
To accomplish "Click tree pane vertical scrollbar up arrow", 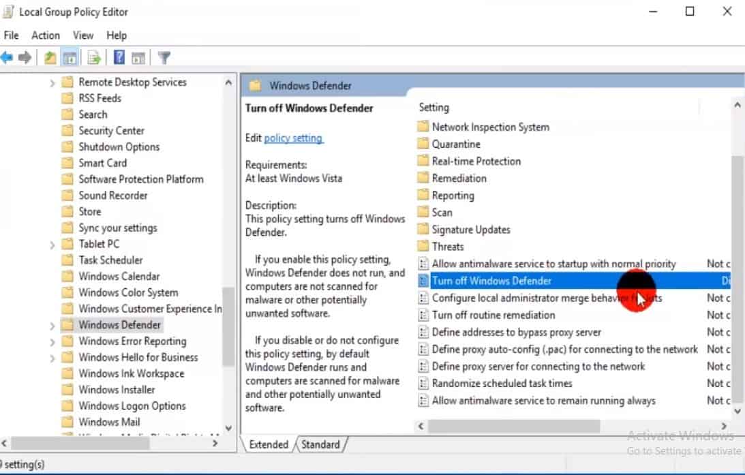I will tap(228, 82).
